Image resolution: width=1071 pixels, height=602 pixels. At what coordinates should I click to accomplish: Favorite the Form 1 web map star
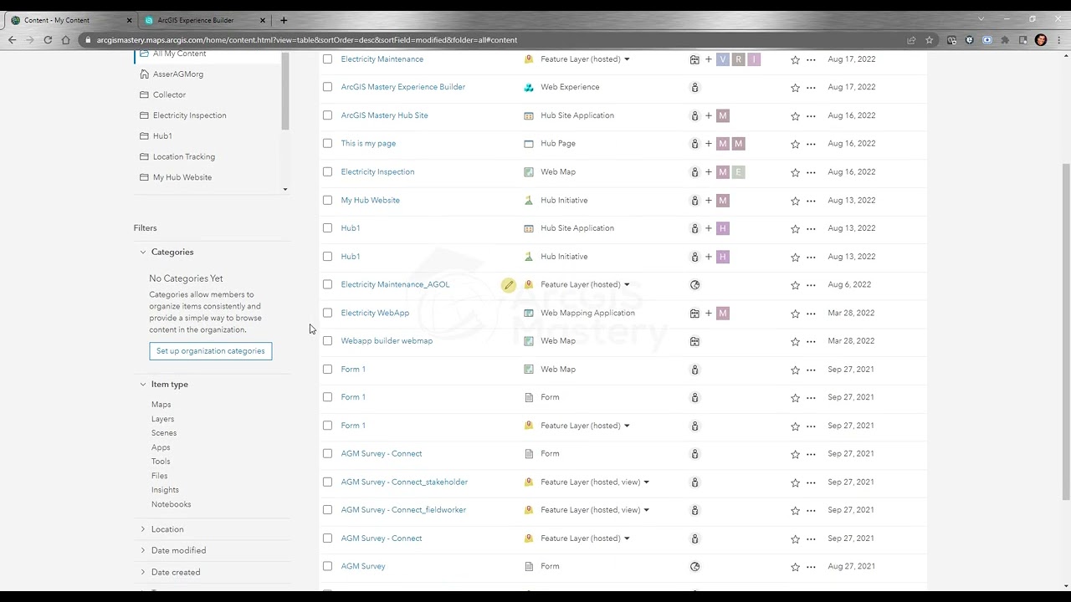pos(795,370)
